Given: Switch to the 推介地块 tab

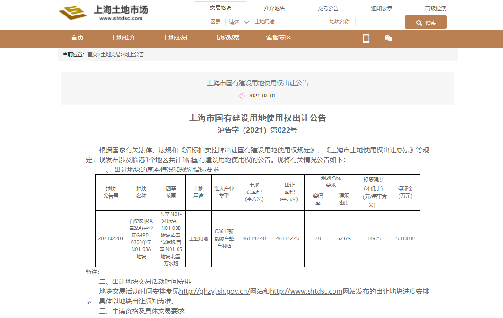Looking at the screenshot, I should click(x=274, y=8).
